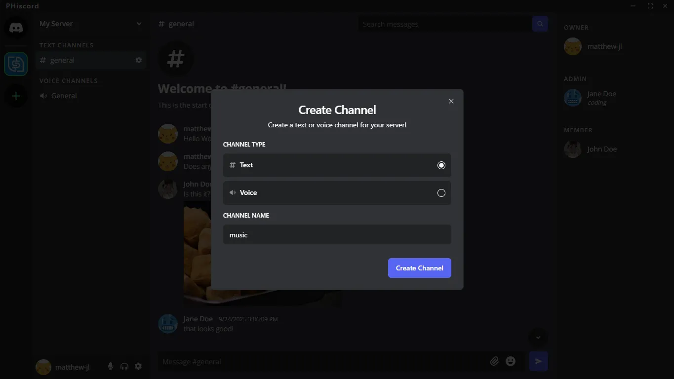This screenshot has height=379, width=674.
Task: Jump to latest messages with down chevron
Action: click(538, 338)
